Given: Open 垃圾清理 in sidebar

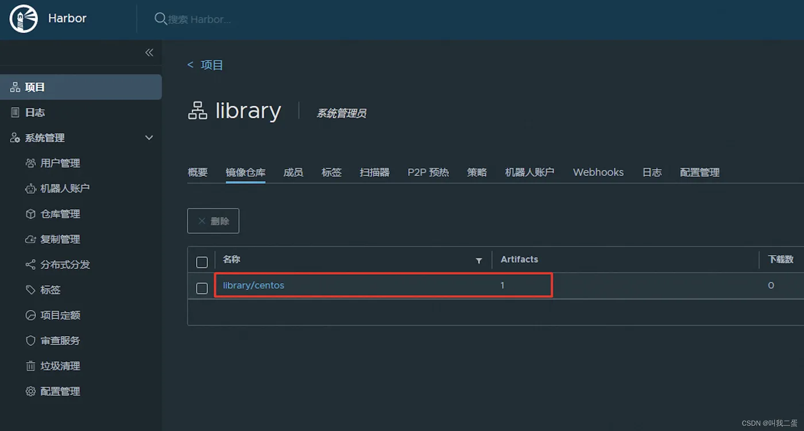Looking at the screenshot, I should 60,366.
